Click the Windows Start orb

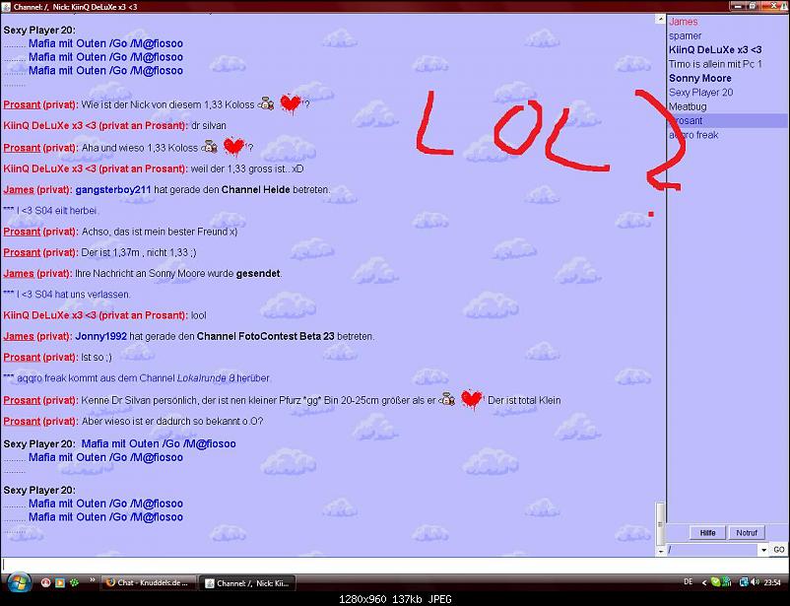click(17, 581)
